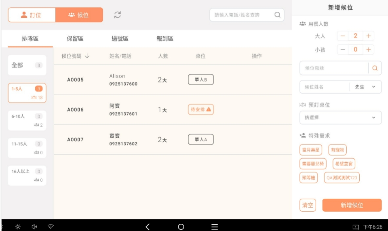The width and height of the screenshot is (388, 231).
Task: Switch to the 保留區 tab
Action: 75,39
